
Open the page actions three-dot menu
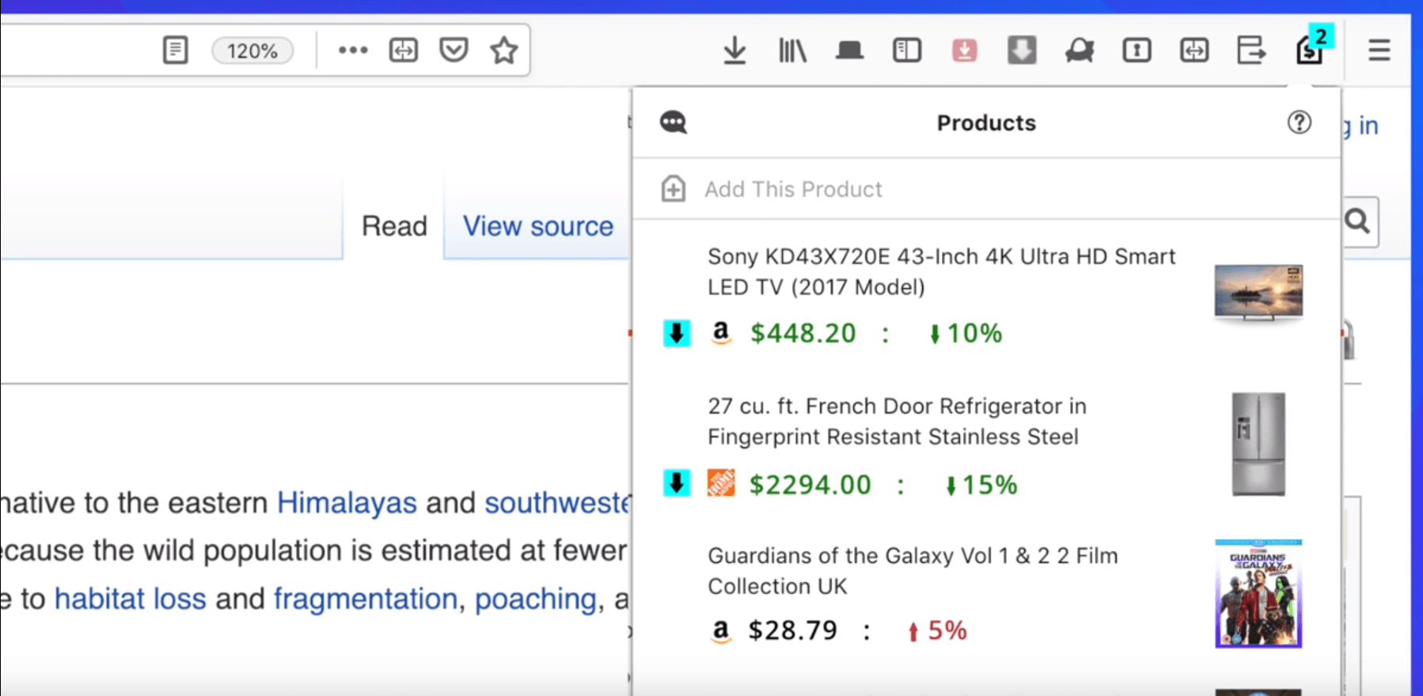pyautogui.click(x=353, y=50)
